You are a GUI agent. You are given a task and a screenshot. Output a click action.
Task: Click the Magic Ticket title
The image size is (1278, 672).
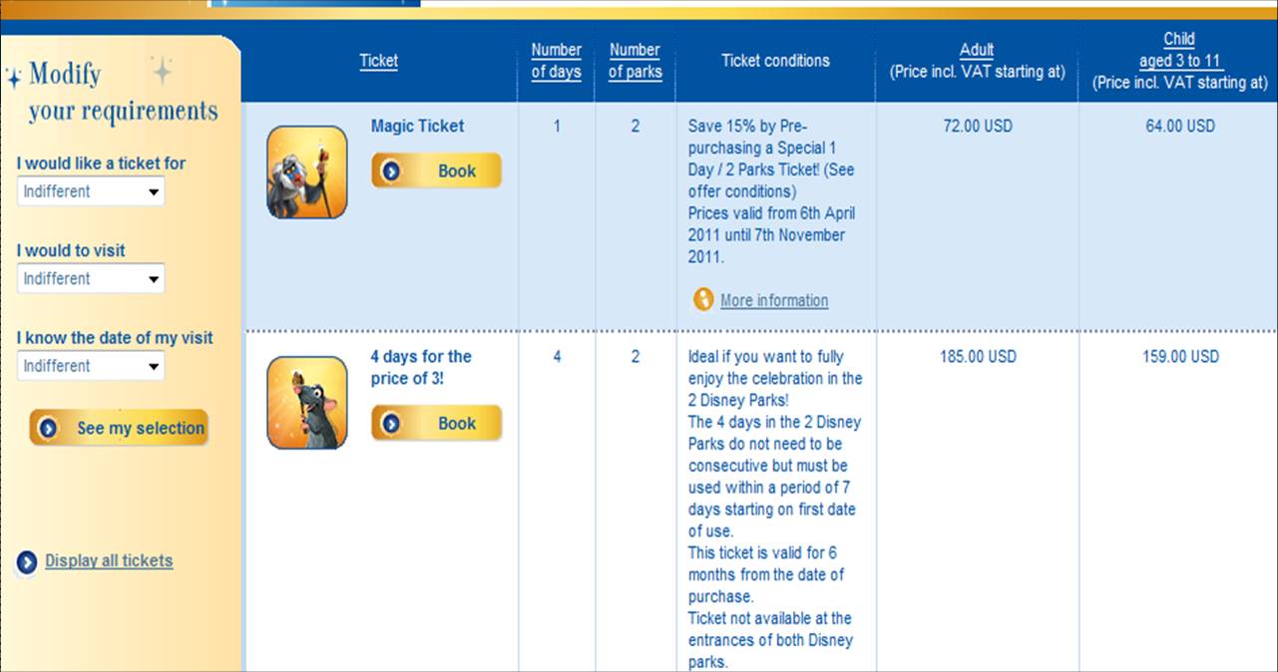pyautogui.click(x=417, y=127)
